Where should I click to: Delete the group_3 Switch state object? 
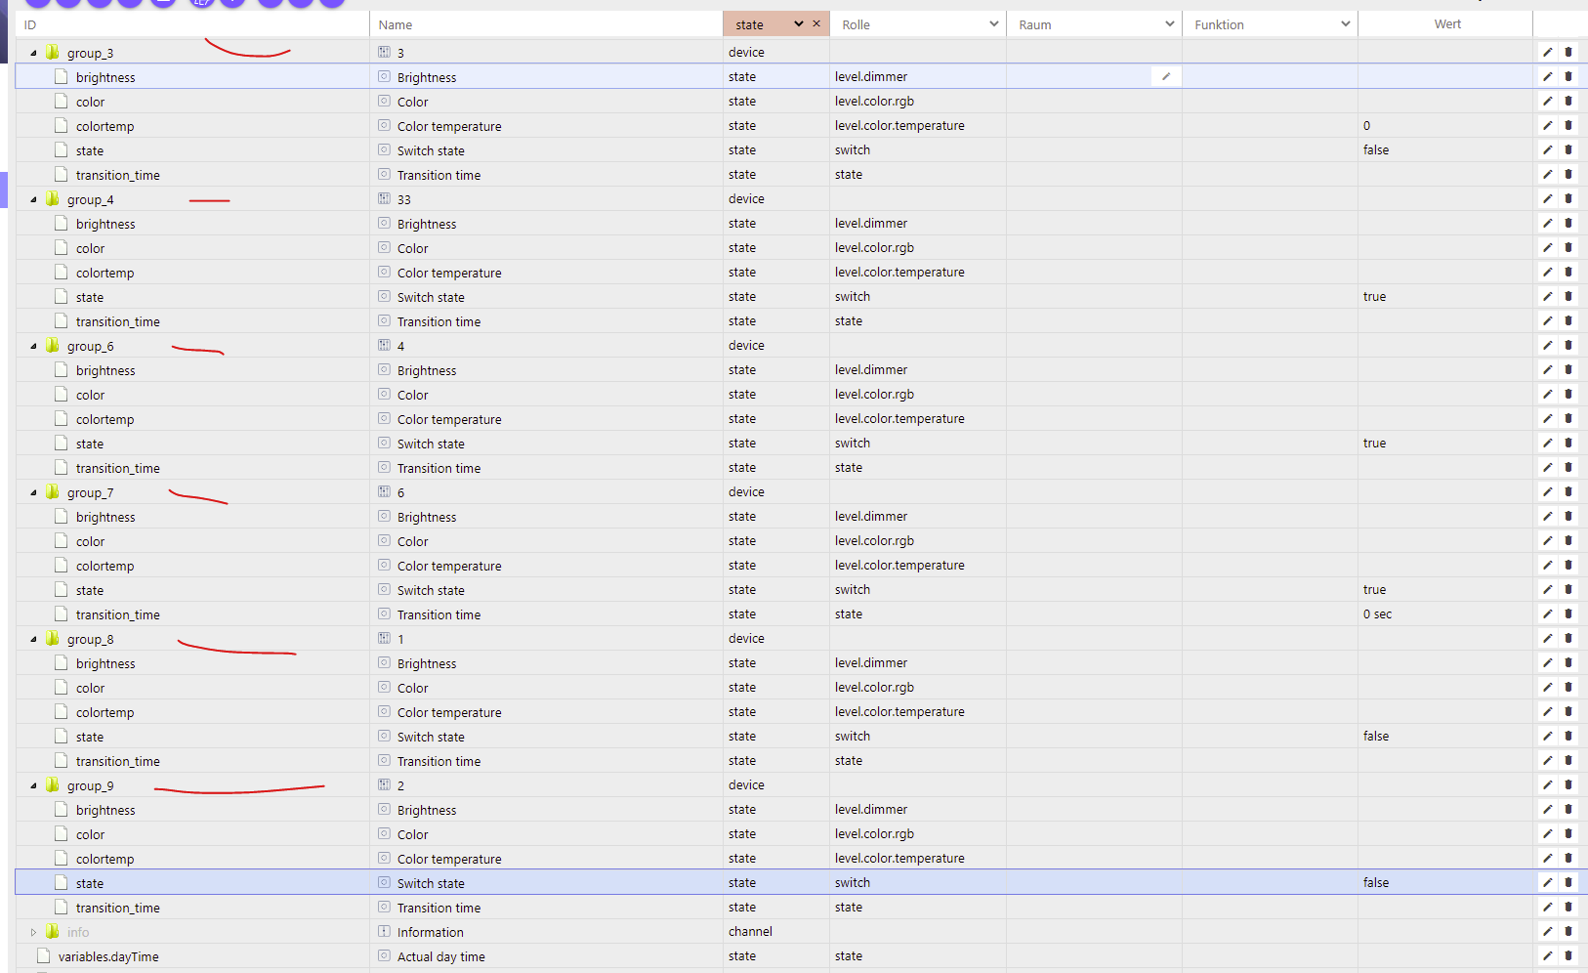(1568, 149)
